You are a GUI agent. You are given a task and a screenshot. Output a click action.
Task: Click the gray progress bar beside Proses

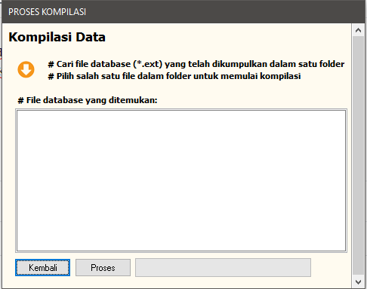pos(223,268)
